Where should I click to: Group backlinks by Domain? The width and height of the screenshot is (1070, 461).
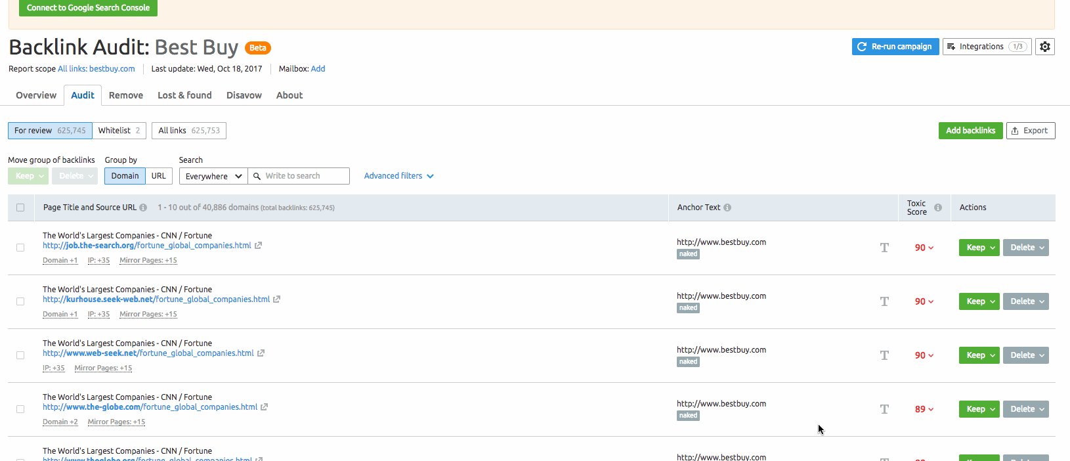point(125,176)
